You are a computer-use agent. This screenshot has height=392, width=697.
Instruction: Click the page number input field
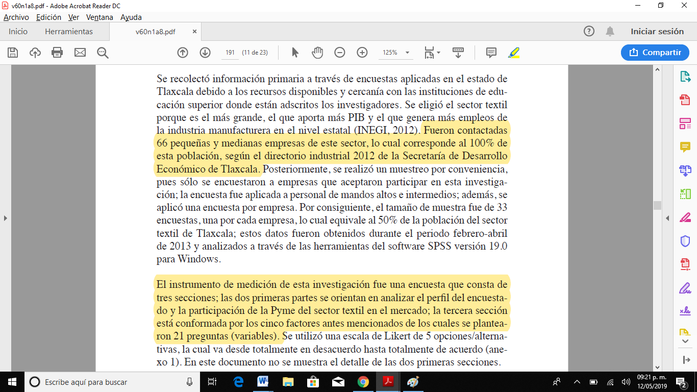[230, 53]
